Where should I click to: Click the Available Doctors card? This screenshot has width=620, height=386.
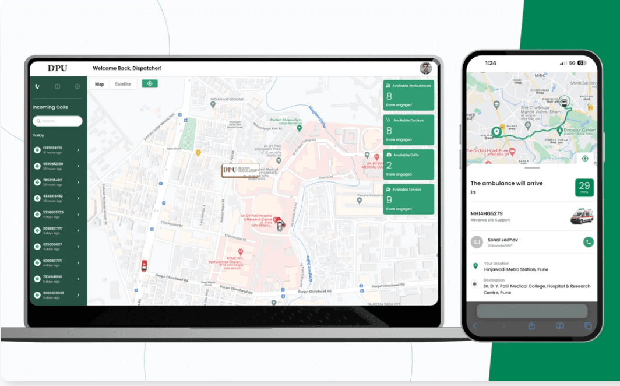coord(408,129)
